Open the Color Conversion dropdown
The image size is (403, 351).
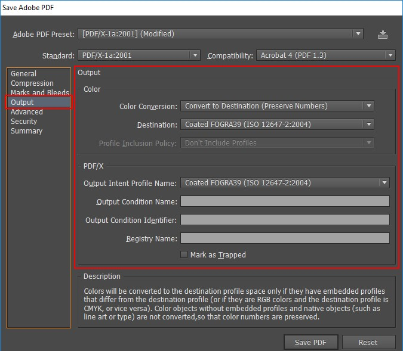(x=277, y=106)
